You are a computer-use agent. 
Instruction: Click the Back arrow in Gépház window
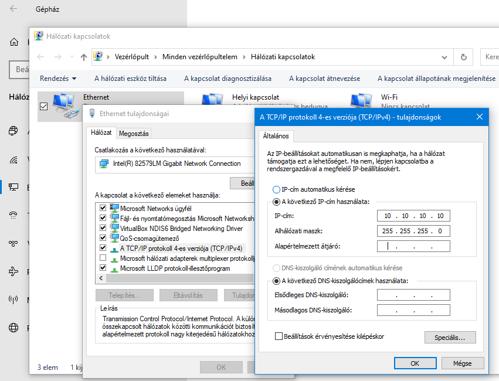(13, 9)
